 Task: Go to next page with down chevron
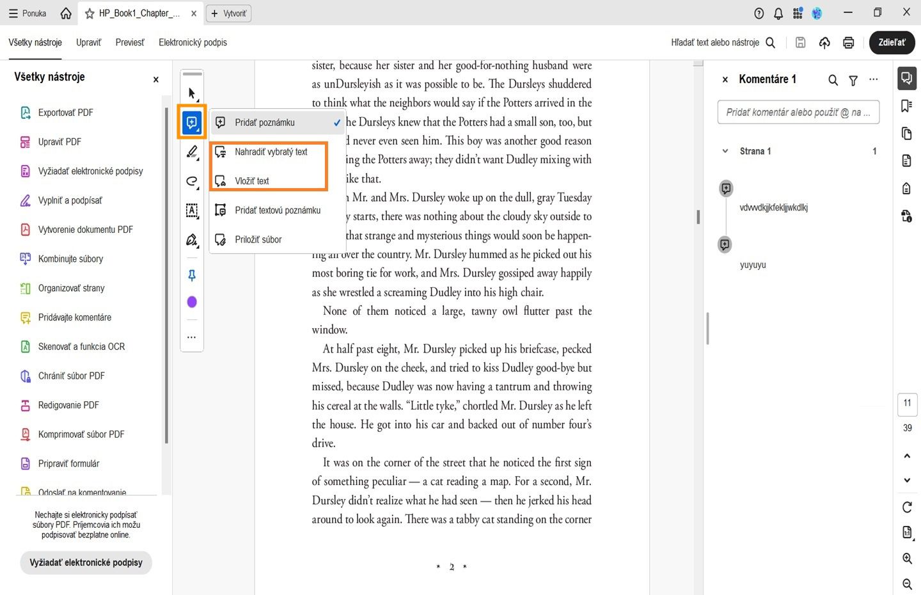coord(907,480)
